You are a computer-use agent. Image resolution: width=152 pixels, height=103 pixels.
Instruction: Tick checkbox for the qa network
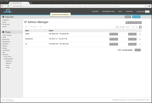[140, 44]
